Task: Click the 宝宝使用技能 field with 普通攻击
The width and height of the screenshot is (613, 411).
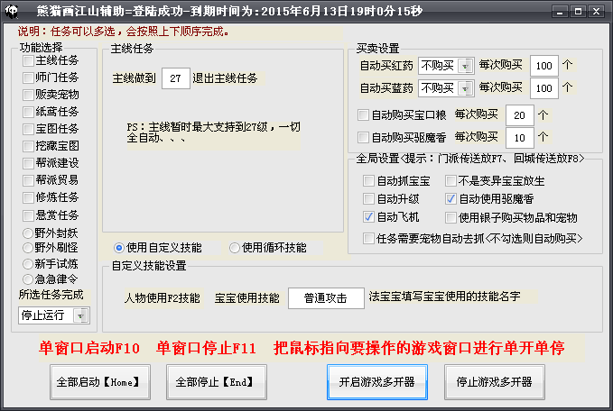Action: (326, 298)
